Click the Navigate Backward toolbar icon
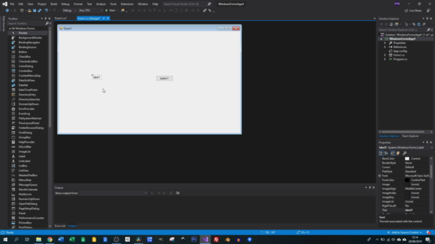The image size is (435, 244). (7, 11)
